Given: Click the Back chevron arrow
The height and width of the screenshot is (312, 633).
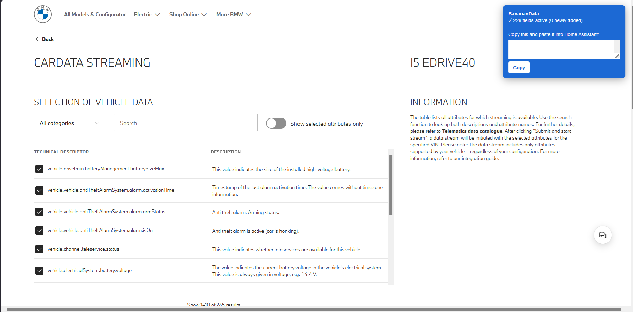Looking at the screenshot, I should pyautogui.click(x=37, y=39).
